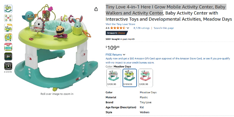Select the second product image thumbnail

point(8,18)
